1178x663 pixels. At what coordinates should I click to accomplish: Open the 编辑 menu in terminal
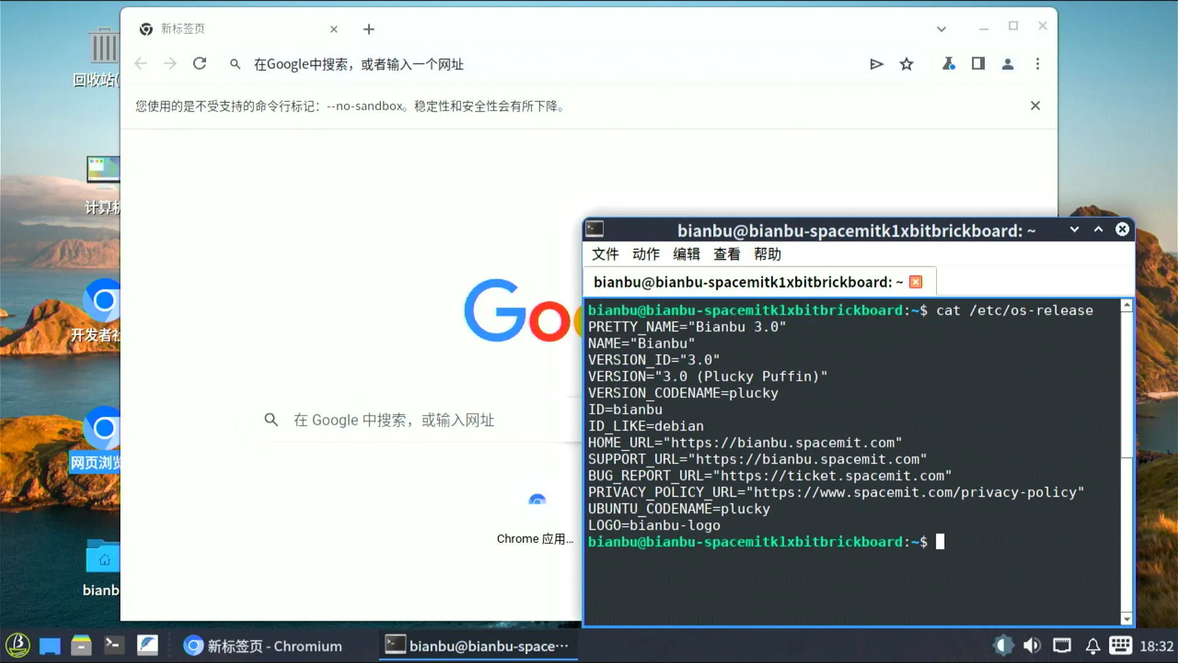pyautogui.click(x=686, y=254)
